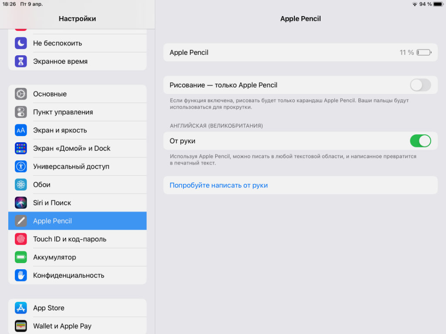Tap the «Попробуйте написать от руки» link
This screenshot has height=334, width=446.
coord(219,185)
